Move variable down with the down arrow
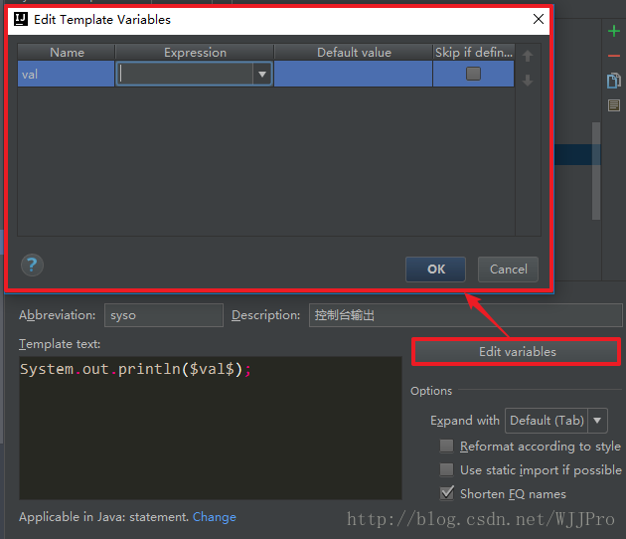Viewport: 626px width, 539px height. click(528, 81)
